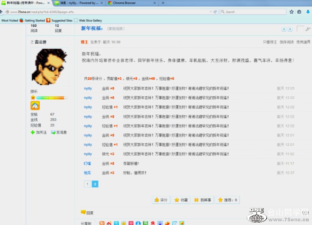
Task: Go to ratings page 1
Action: tap(88, 184)
